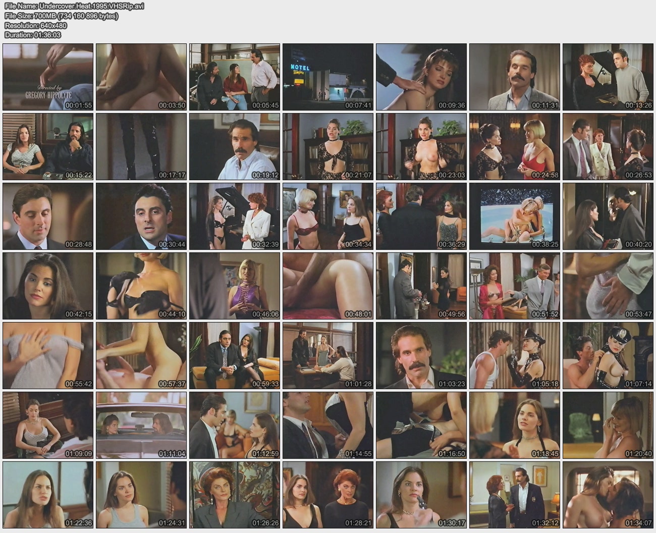656x533 pixels.
Task: Click the thumbnail timestamped 00:01:55
Action: (48, 77)
